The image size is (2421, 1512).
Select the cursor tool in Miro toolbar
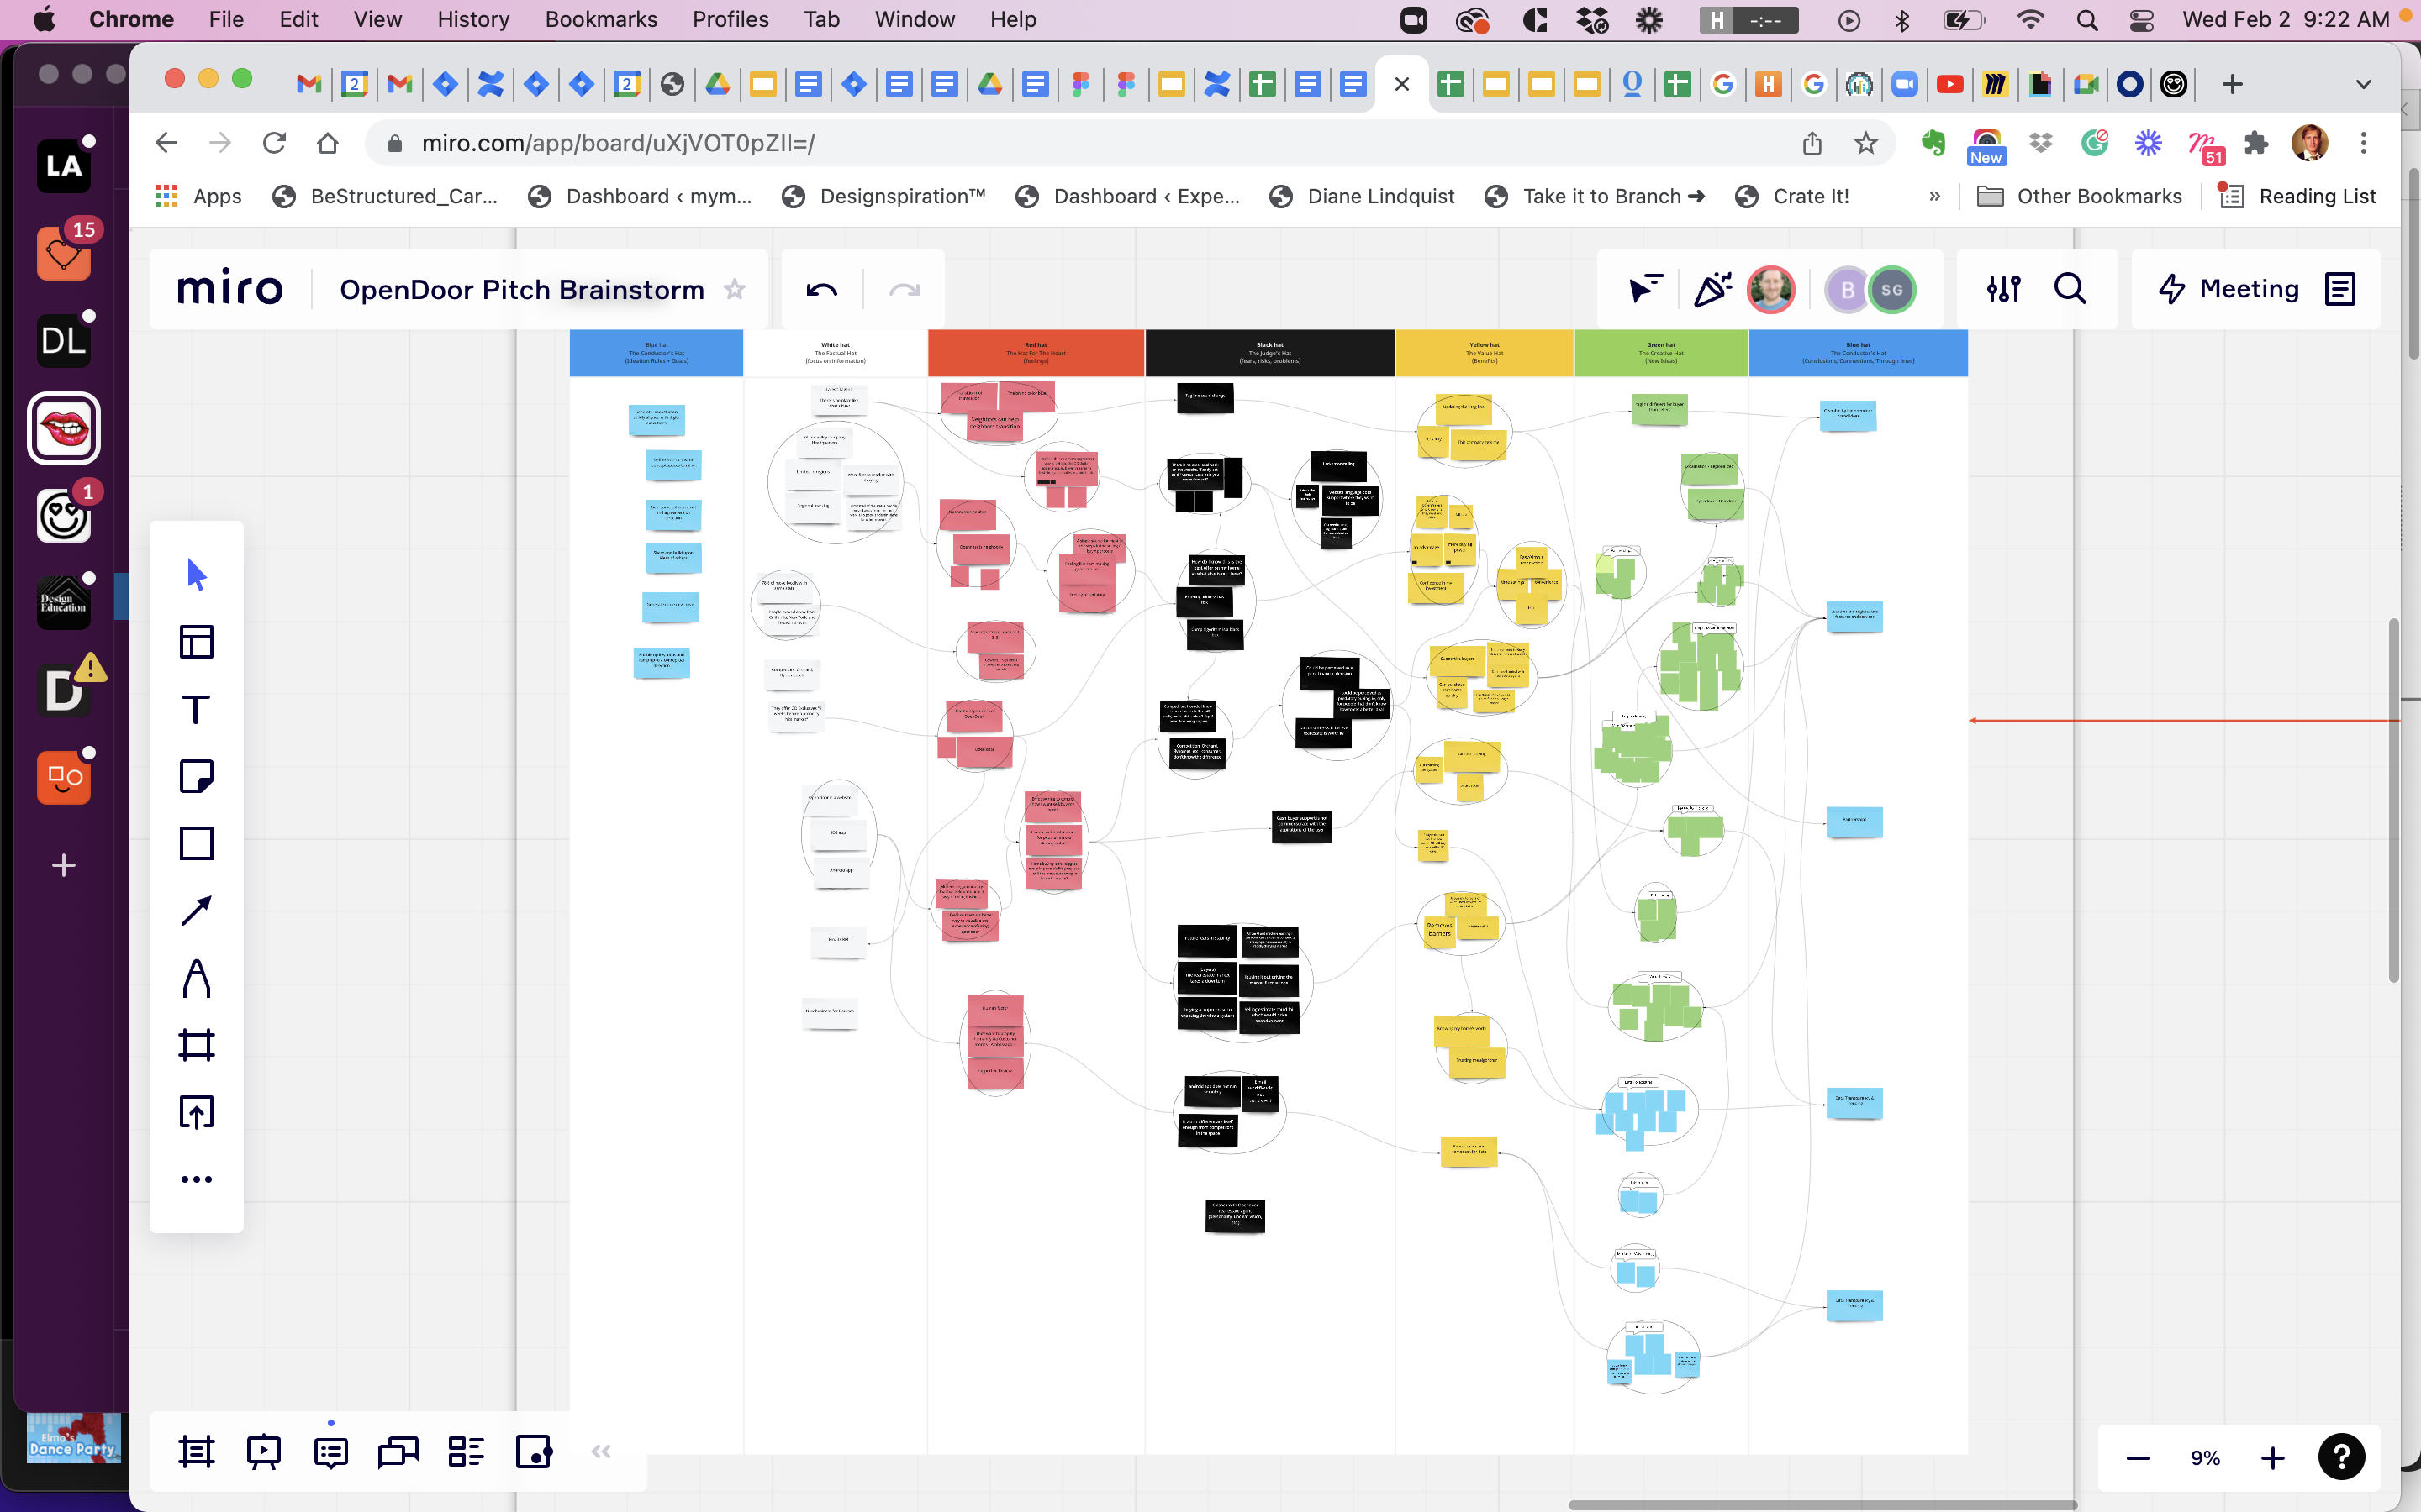[x=196, y=575]
